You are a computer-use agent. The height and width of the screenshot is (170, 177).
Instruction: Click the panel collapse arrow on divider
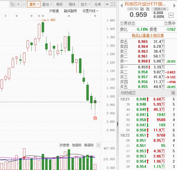pyautogui.click(x=117, y=124)
